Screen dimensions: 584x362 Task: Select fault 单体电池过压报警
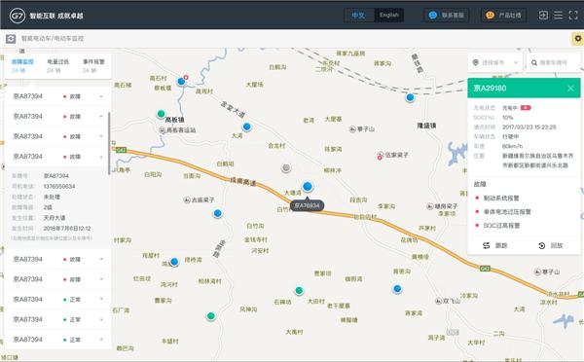click(x=507, y=212)
